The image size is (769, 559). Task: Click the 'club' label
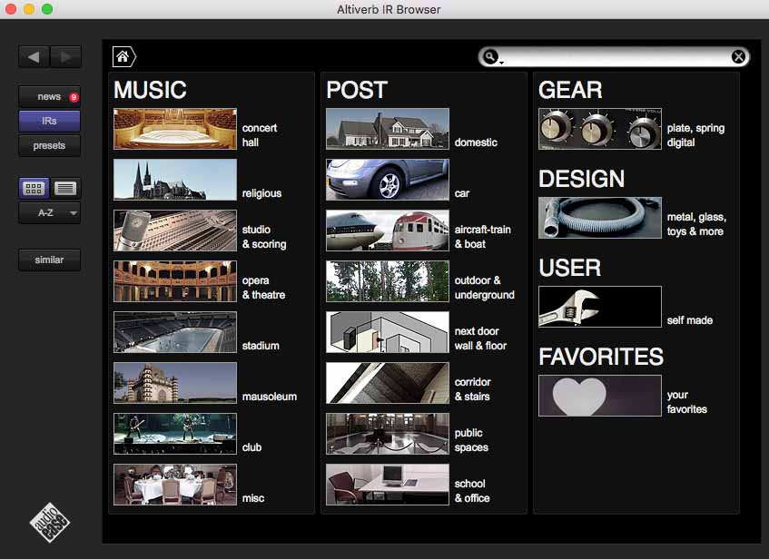click(x=251, y=447)
